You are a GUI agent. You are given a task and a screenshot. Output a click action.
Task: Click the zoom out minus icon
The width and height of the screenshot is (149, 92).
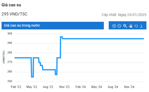pyautogui.click(x=119, y=26)
